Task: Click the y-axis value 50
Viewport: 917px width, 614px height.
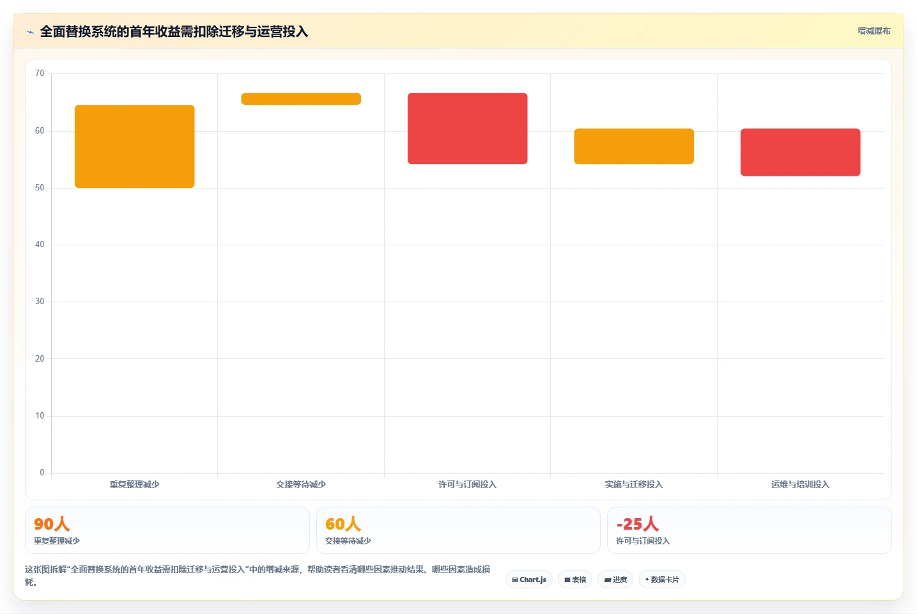Action: pyautogui.click(x=40, y=188)
